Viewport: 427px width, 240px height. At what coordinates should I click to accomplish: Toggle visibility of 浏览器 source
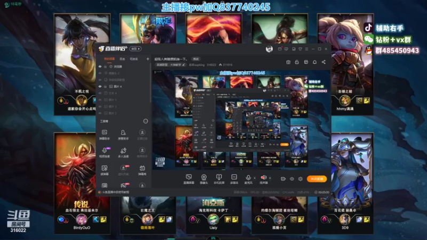click(x=100, y=67)
